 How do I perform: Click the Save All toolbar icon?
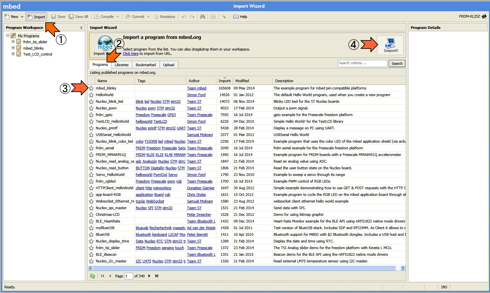(78, 17)
